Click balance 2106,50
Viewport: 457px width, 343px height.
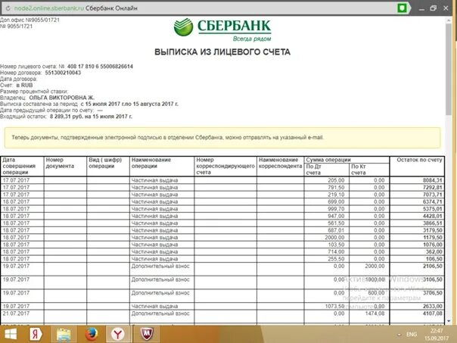(x=433, y=266)
